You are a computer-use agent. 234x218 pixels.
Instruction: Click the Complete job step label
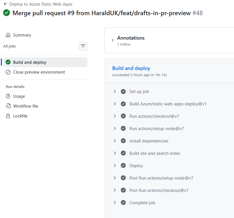pos(142,203)
